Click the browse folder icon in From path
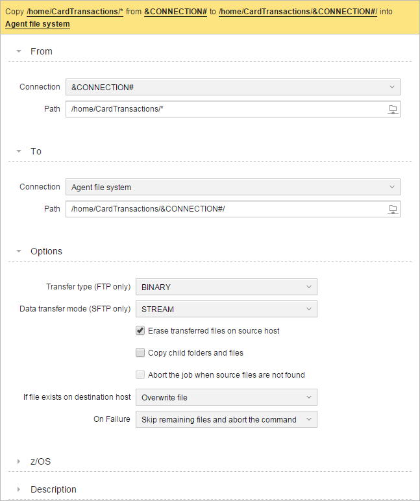420x501 pixels. click(393, 109)
